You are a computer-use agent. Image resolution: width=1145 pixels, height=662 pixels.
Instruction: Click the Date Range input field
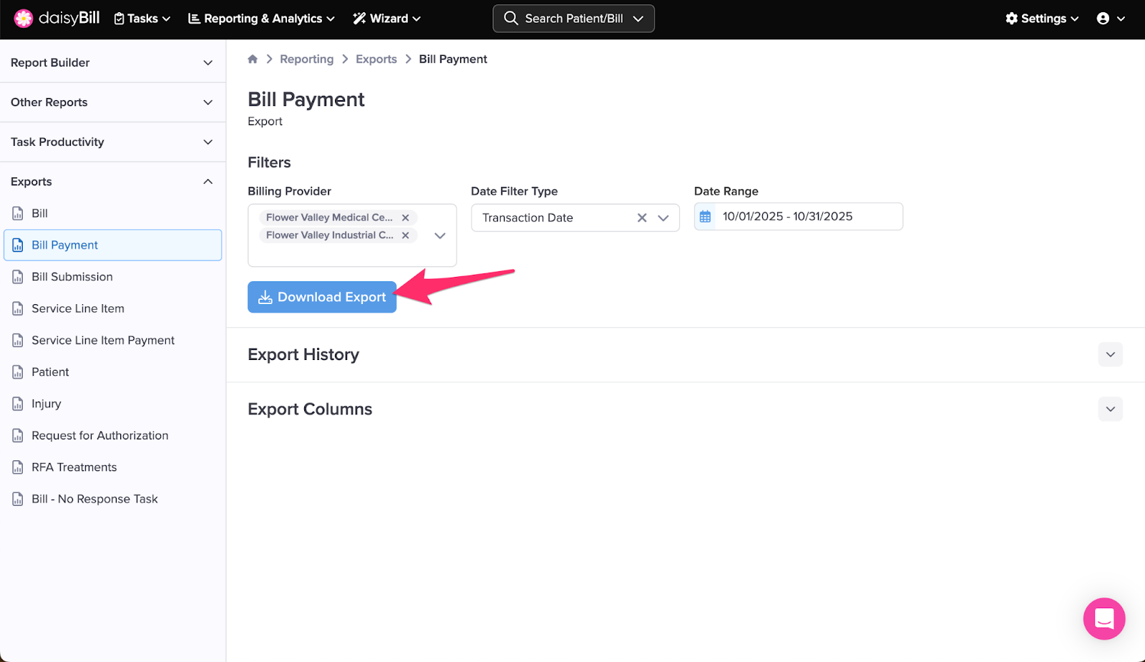(807, 217)
